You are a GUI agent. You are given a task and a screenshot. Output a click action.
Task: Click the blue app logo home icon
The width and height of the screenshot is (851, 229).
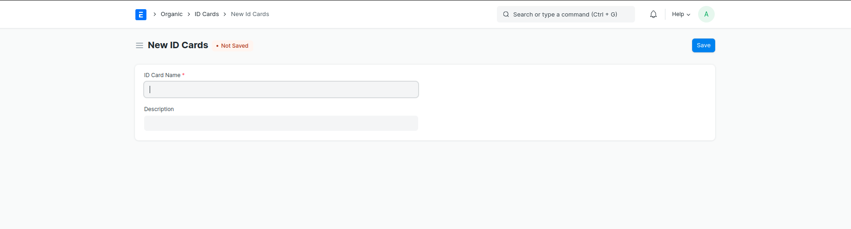point(141,15)
